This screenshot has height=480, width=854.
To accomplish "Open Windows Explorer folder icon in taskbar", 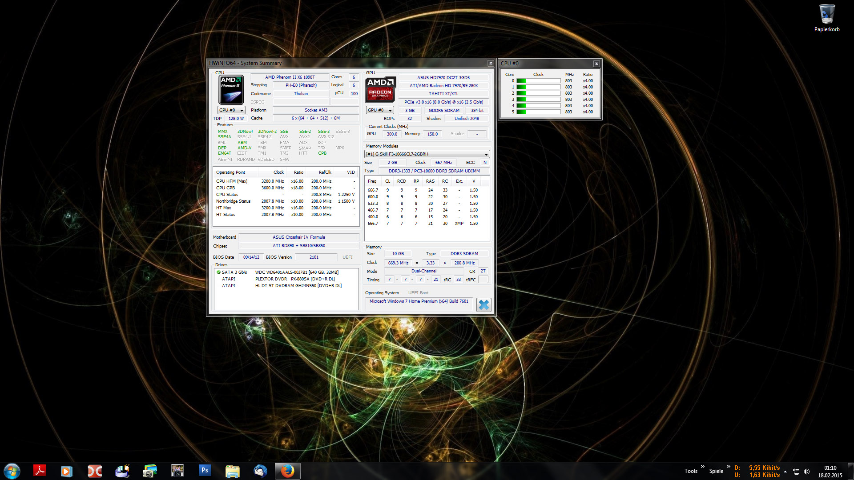I will (232, 471).
